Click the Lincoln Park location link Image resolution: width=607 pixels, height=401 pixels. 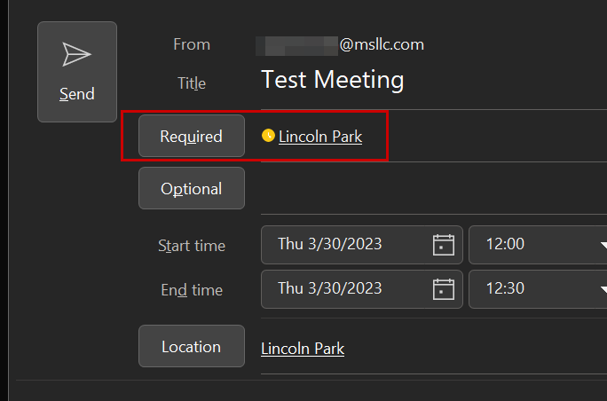click(303, 349)
